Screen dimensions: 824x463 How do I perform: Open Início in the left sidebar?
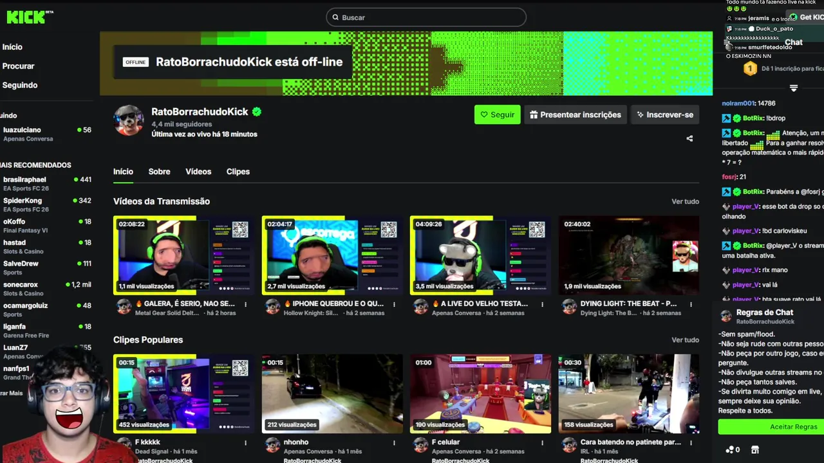pos(12,47)
